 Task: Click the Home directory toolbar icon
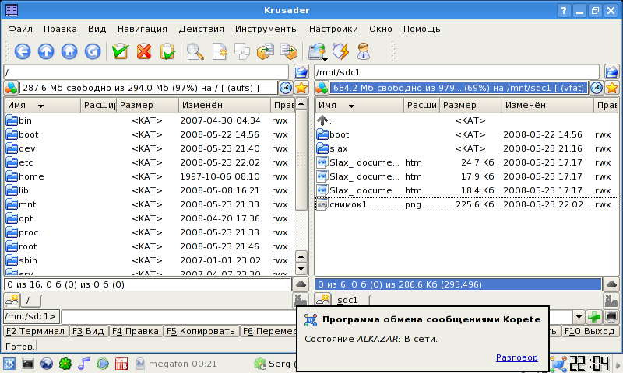point(69,51)
